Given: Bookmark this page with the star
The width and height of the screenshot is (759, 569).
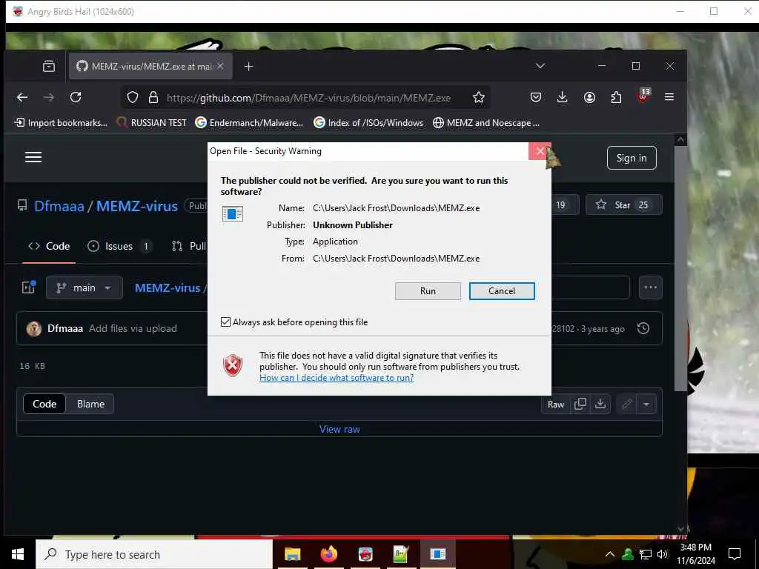Looking at the screenshot, I should tap(479, 97).
